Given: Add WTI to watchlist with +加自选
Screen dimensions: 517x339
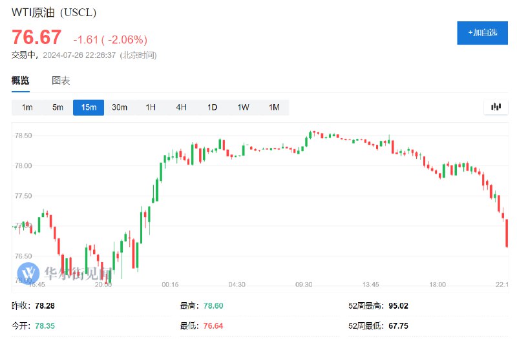Looking at the screenshot, I should [x=482, y=33].
